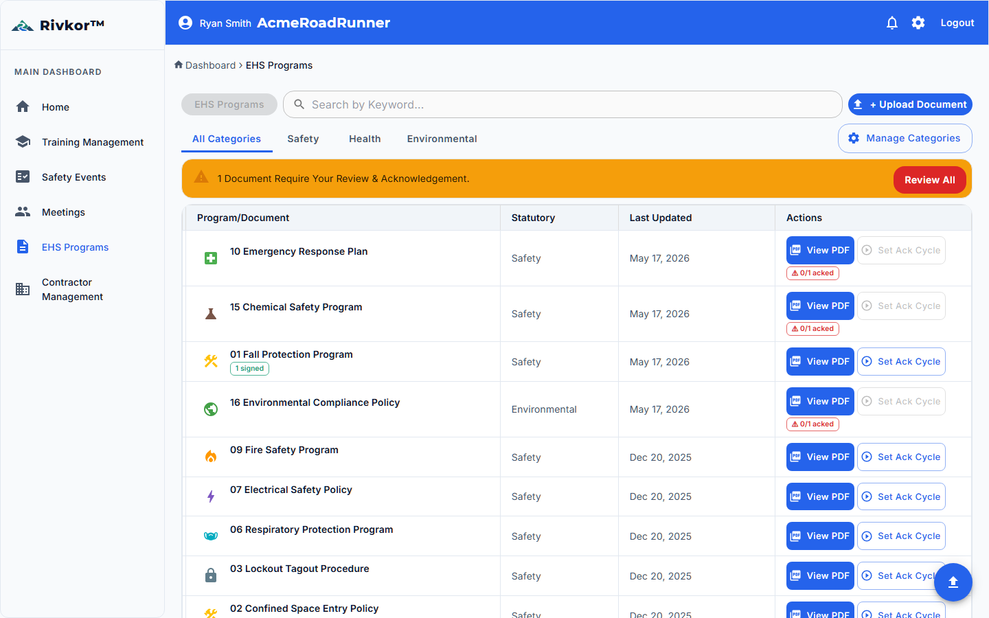Image resolution: width=989 pixels, height=618 pixels.
Task: Click 0/1 acked badge for Chemical Safety Program
Action: [x=812, y=329]
